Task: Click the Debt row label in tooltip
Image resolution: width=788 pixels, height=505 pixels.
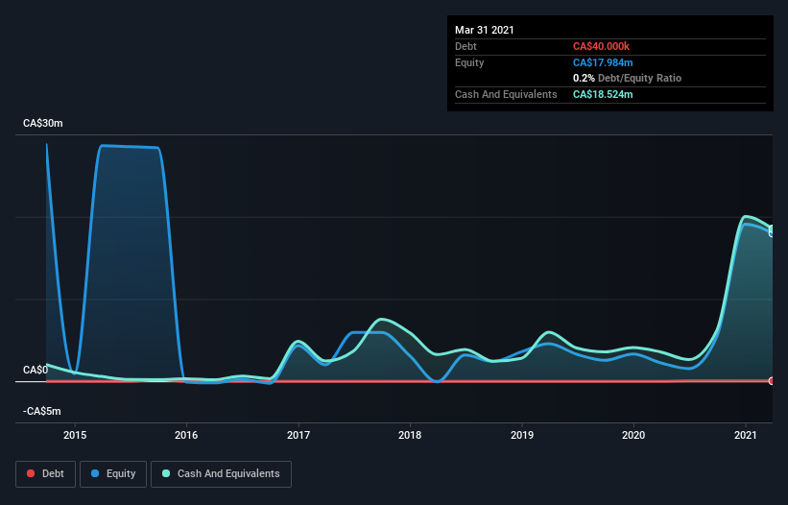Action: pos(466,46)
